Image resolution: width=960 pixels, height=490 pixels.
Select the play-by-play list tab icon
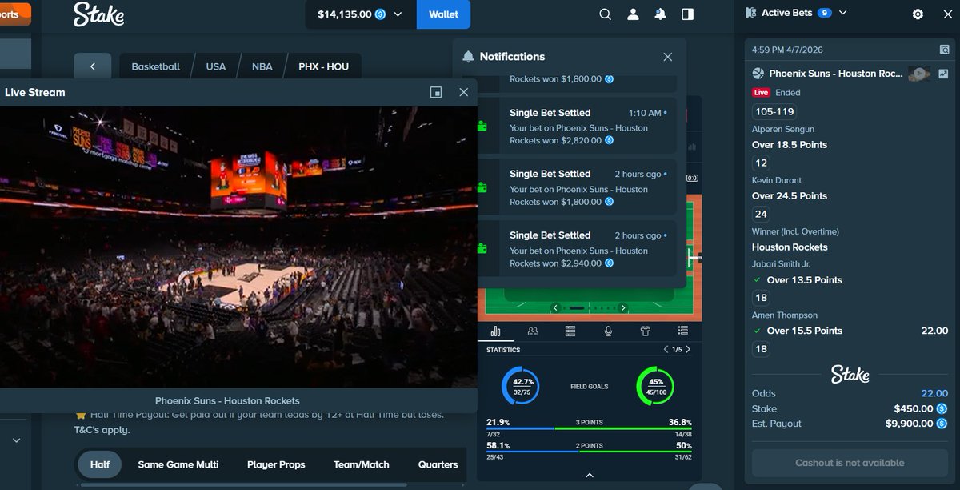click(682, 331)
